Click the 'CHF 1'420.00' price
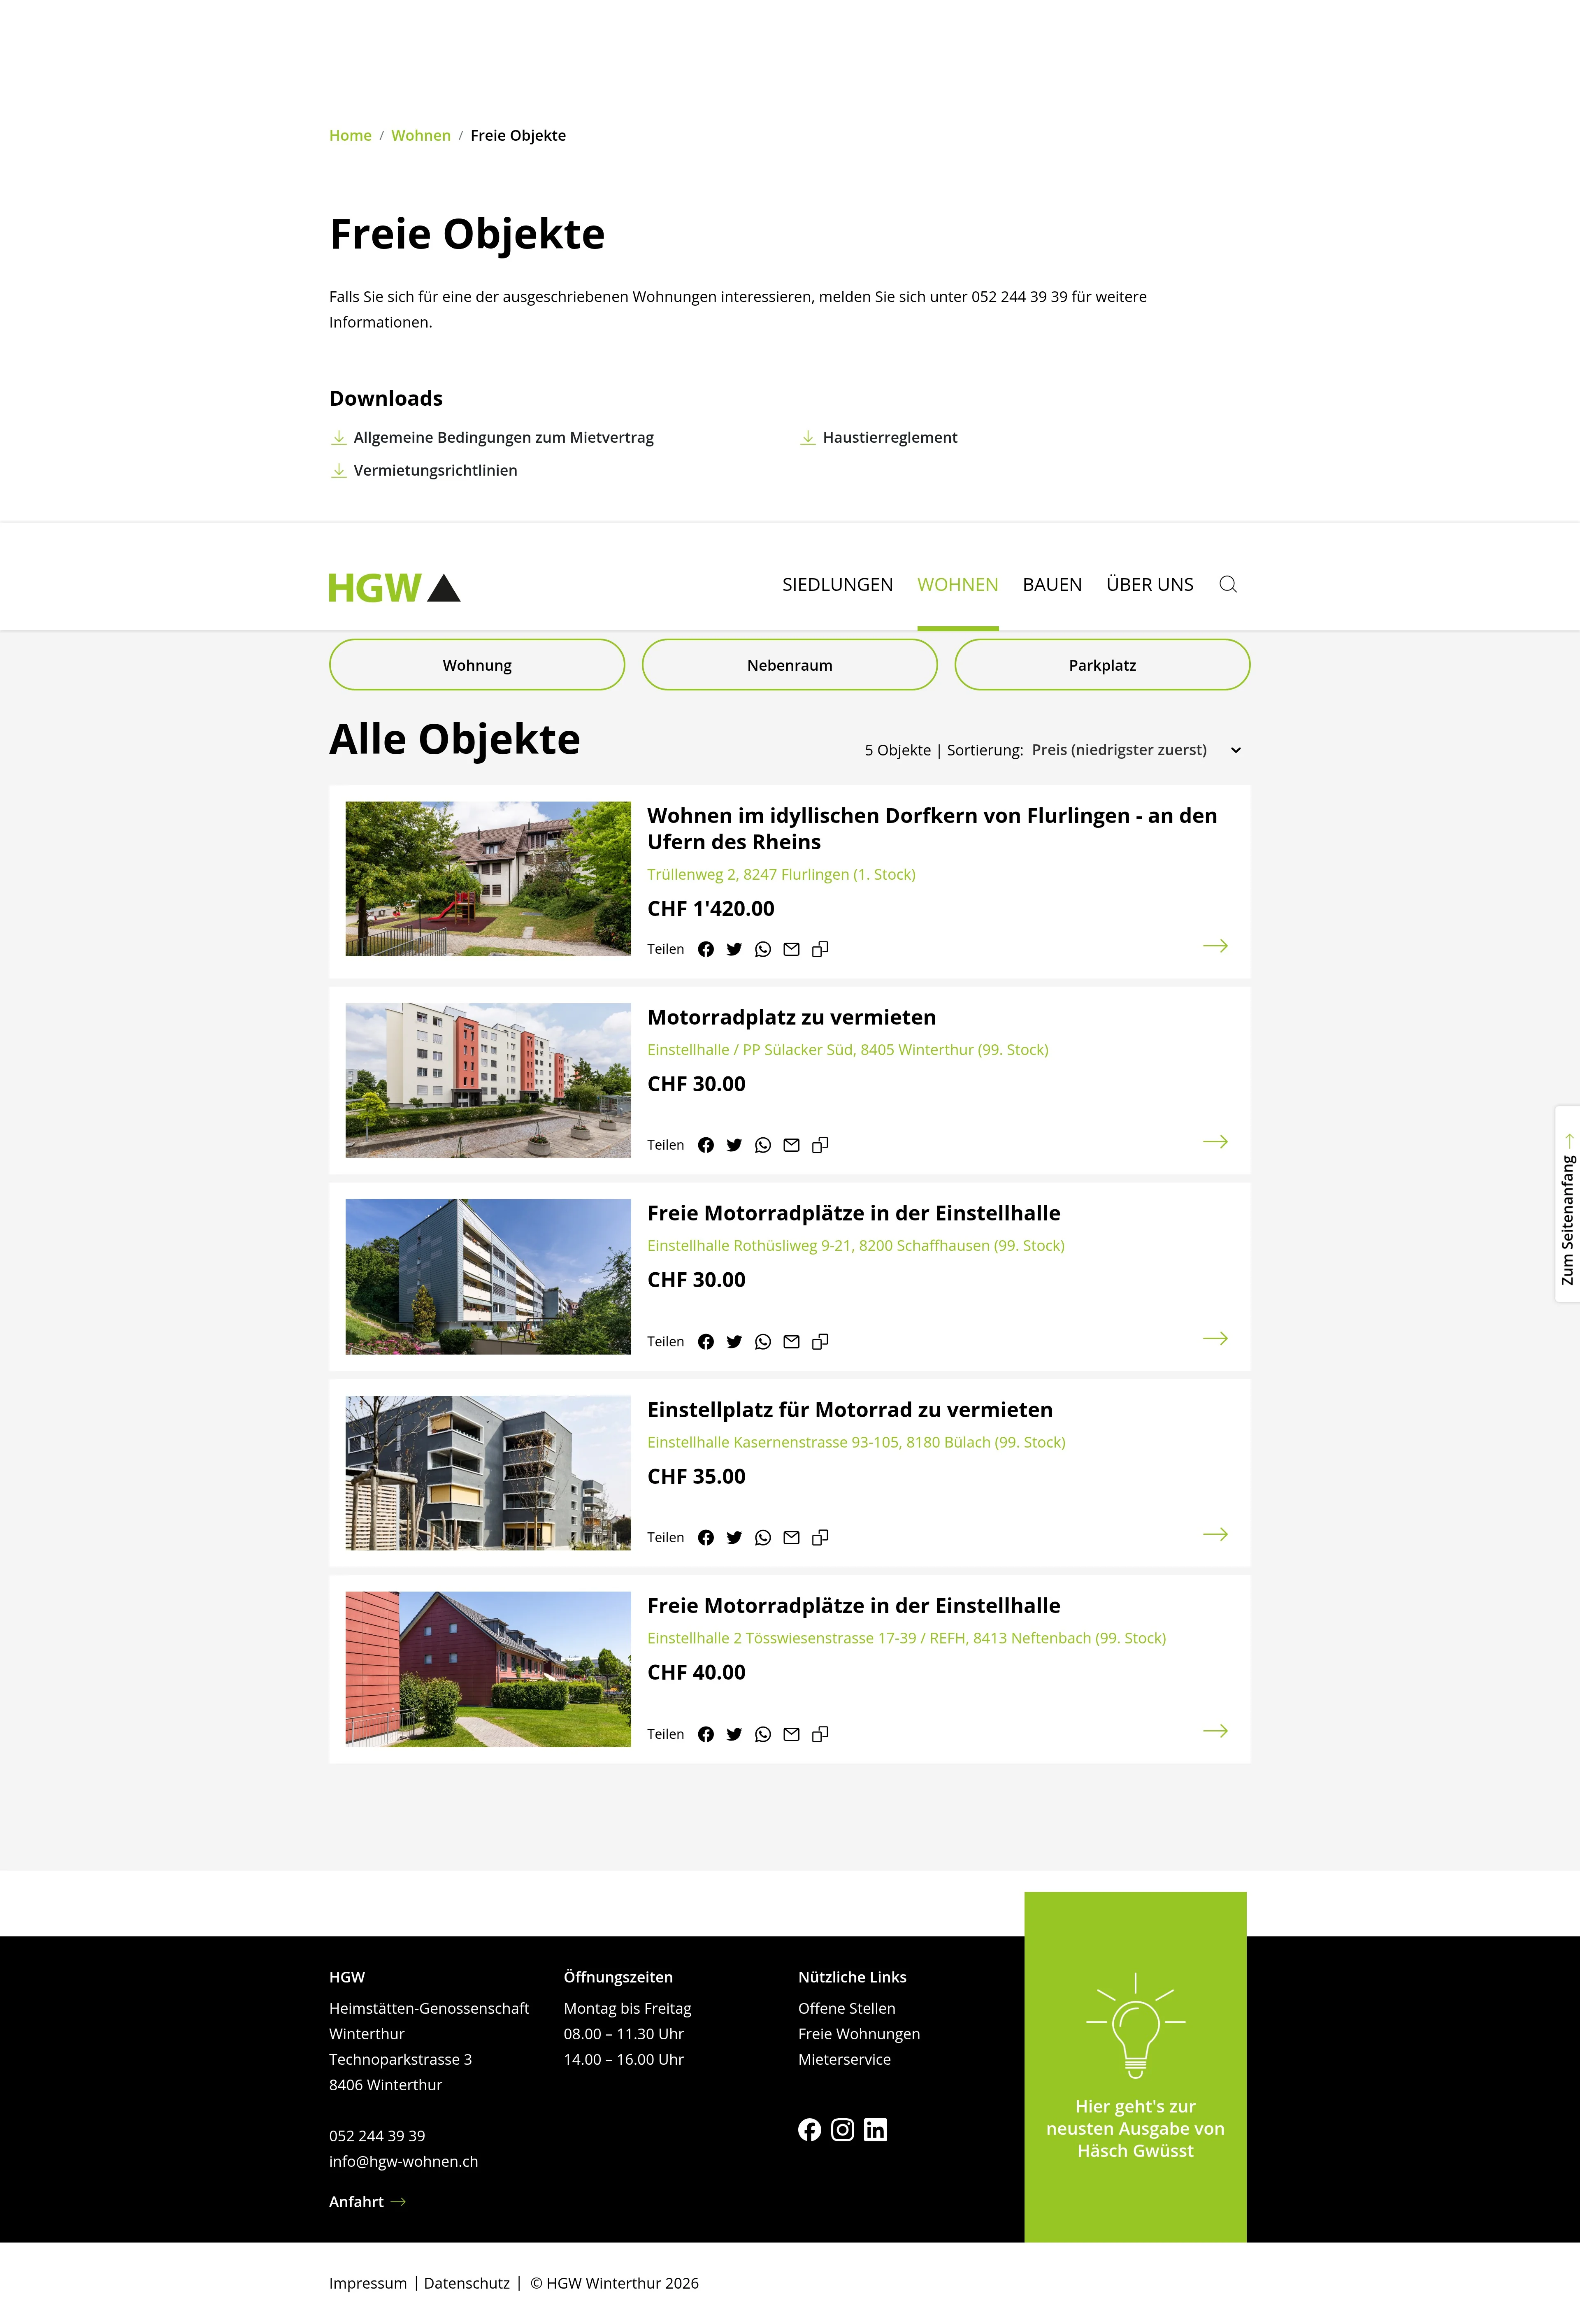Image resolution: width=1580 pixels, height=2324 pixels. pos(711,909)
